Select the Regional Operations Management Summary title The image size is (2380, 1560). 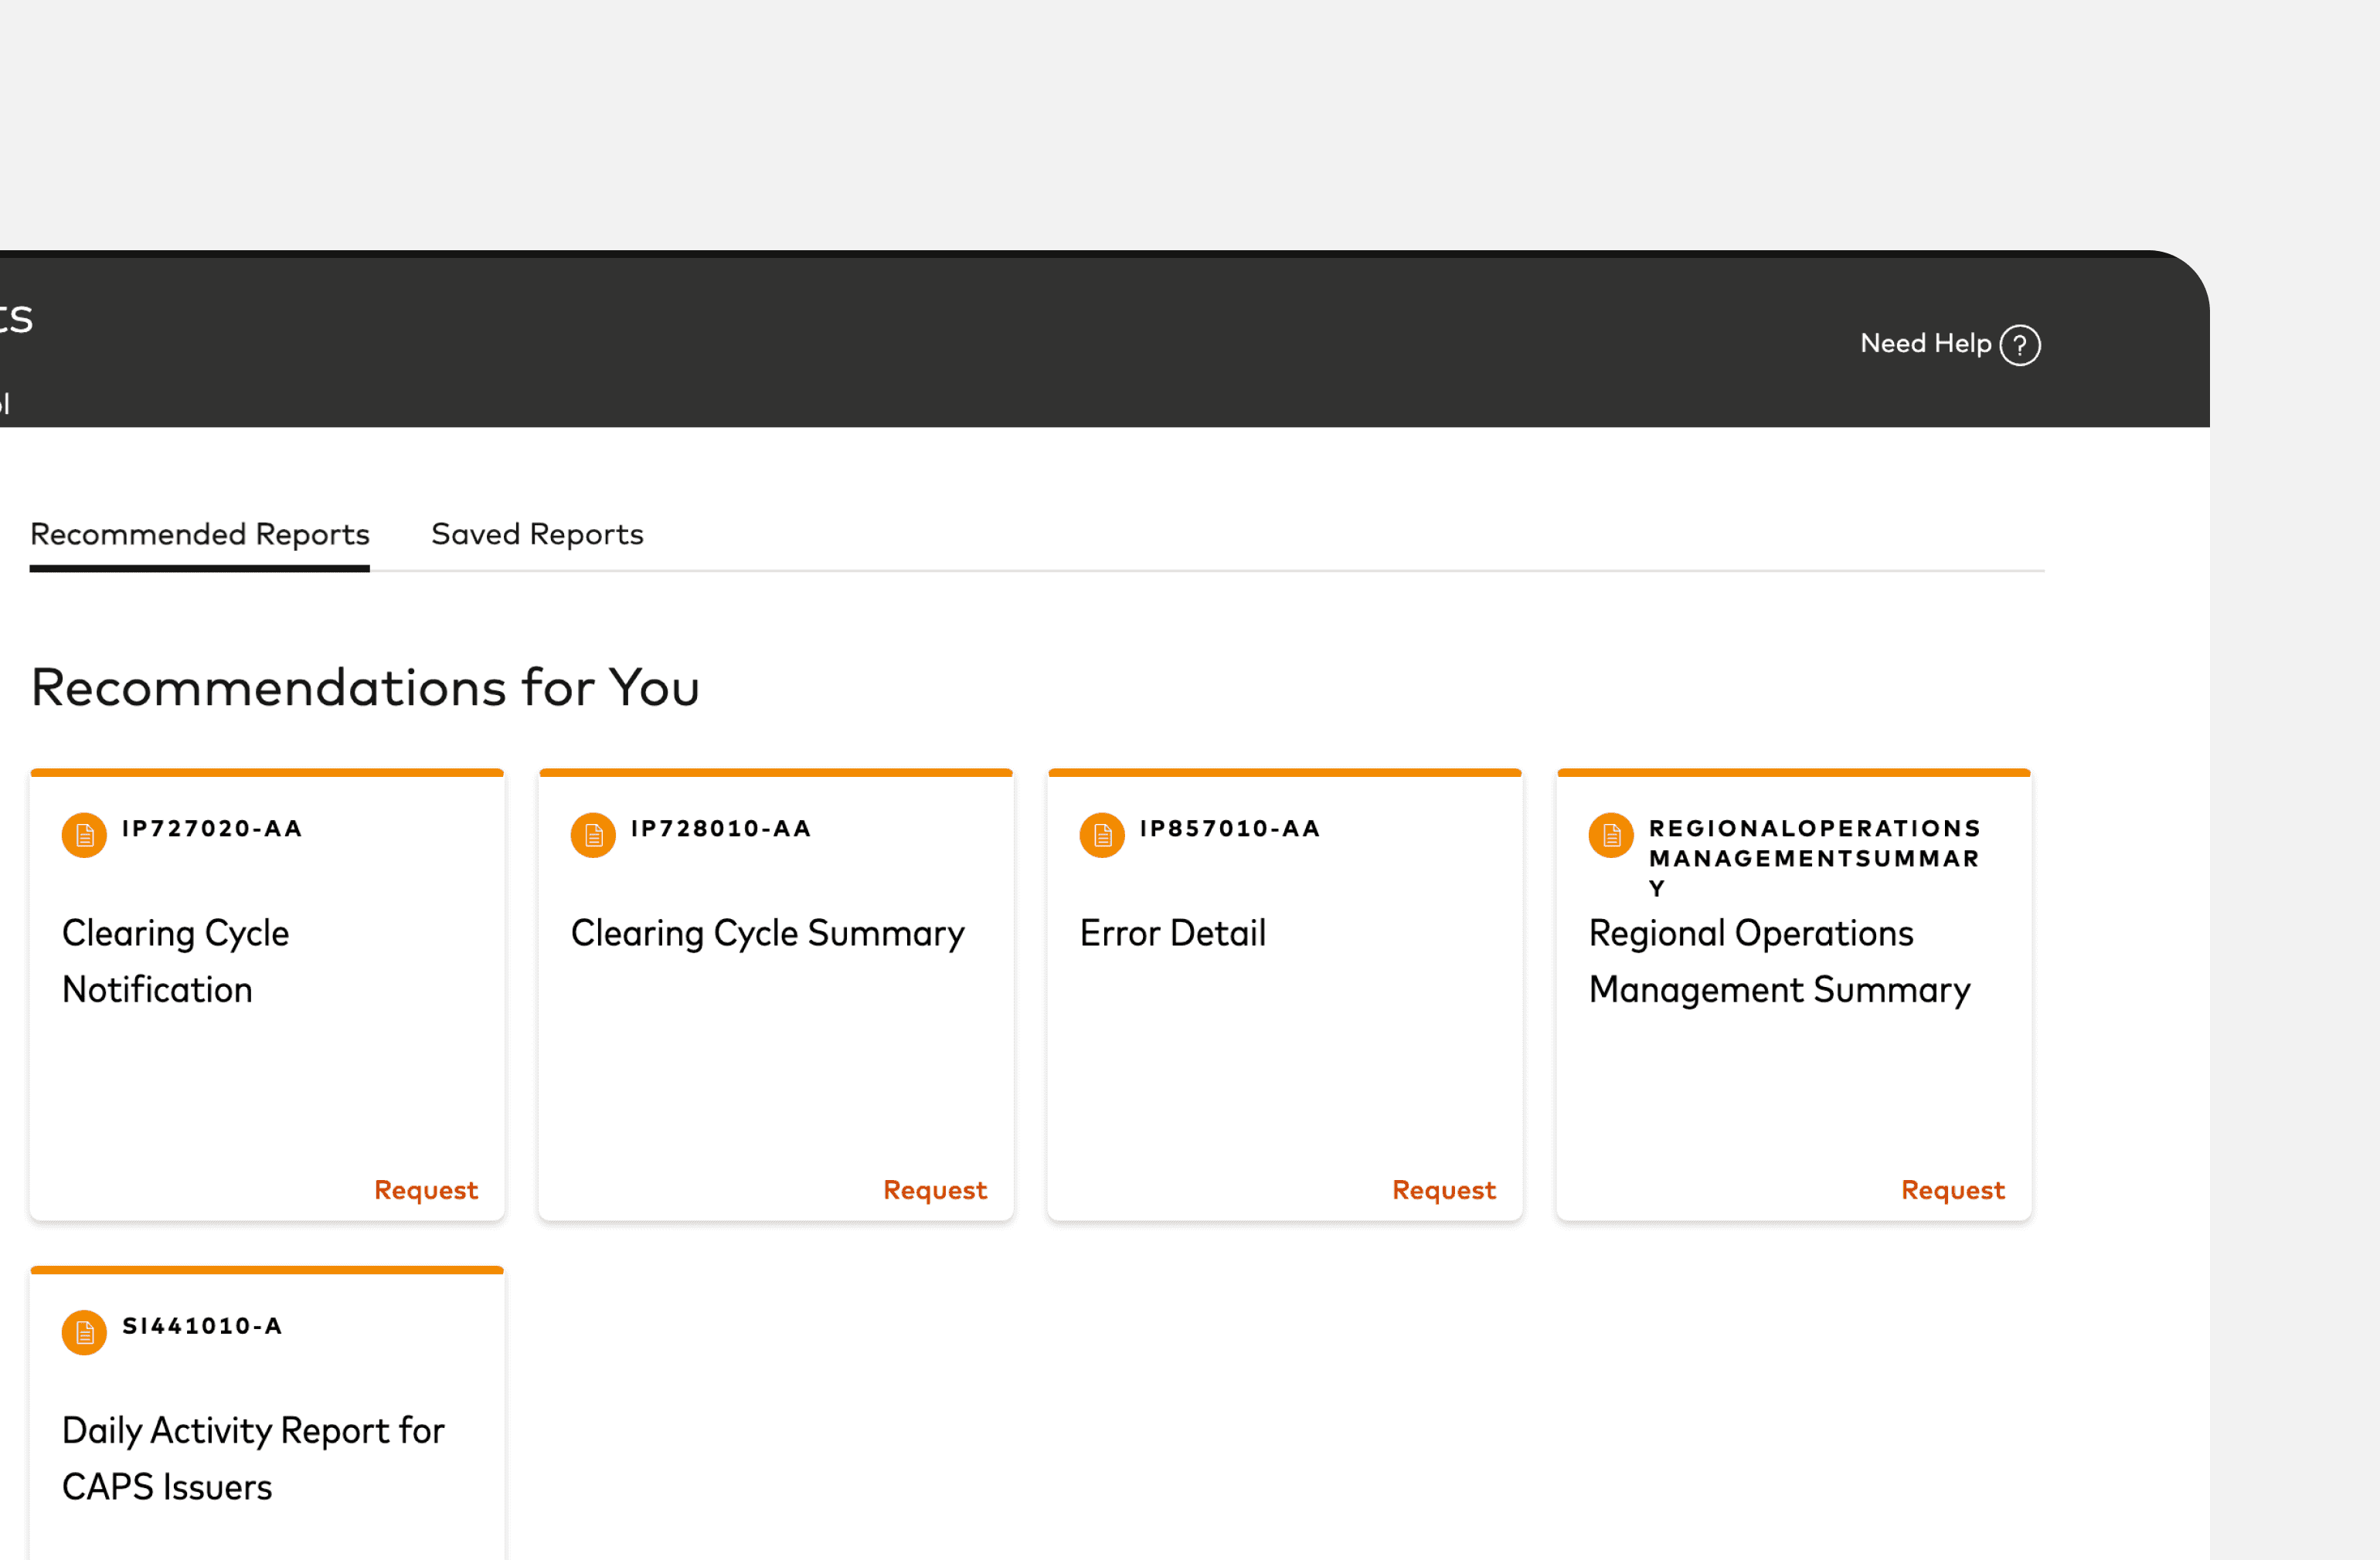[x=1780, y=961]
